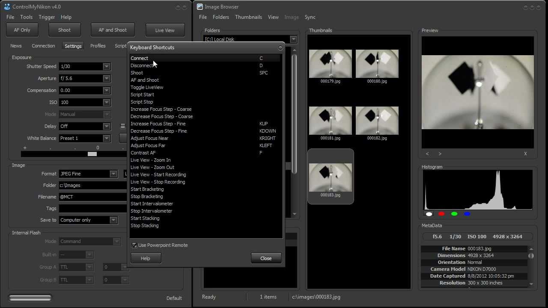Open File menu in ControlMyNikon
The height and width of the screenshot is (308, 548).
(x=10, y=17)
